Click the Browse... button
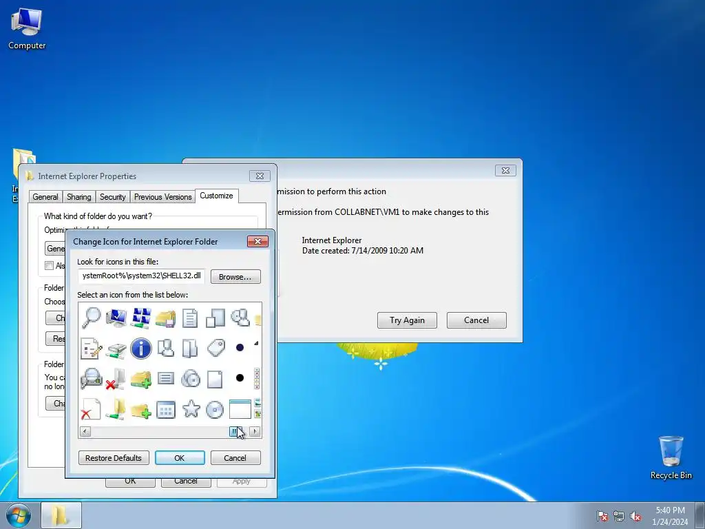Image resolution: width=705 pixels, height=529 pixels. 235,277
